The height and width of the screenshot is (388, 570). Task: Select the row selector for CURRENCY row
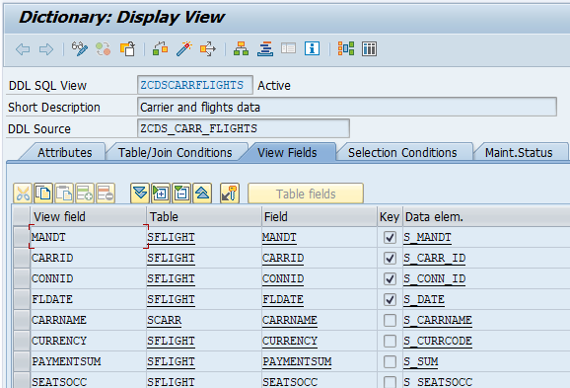click(21, 341)
